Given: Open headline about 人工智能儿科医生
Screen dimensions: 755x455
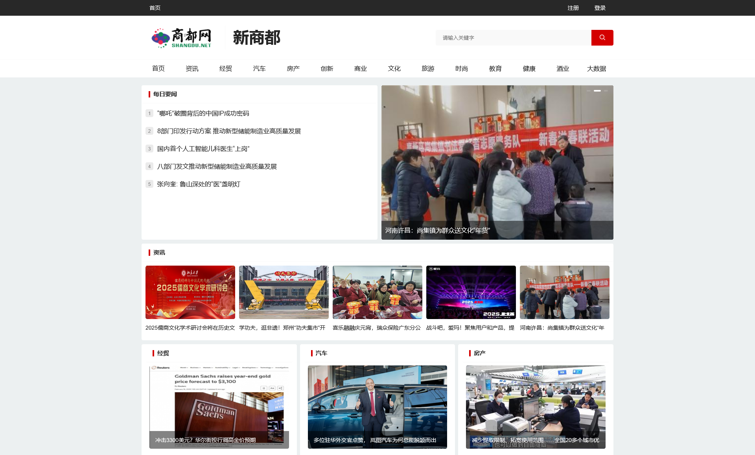Looking at the screenshot, I should 203,149.
